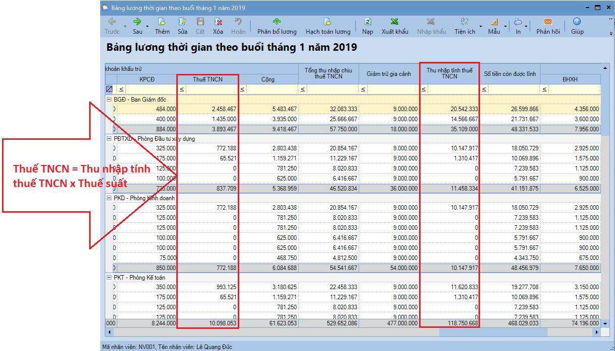The height and width of the screenshot is (351, 615).
Task: Open Phân bổ lương from the toolbar
Action: (277, 22)
